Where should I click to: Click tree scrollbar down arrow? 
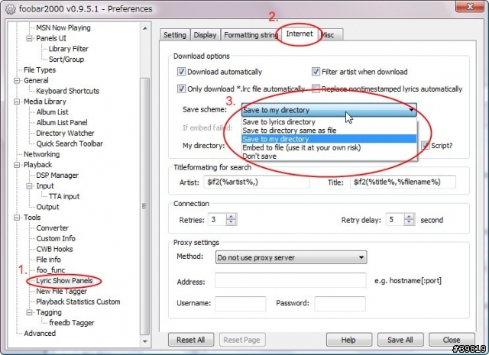pos(145,341)
